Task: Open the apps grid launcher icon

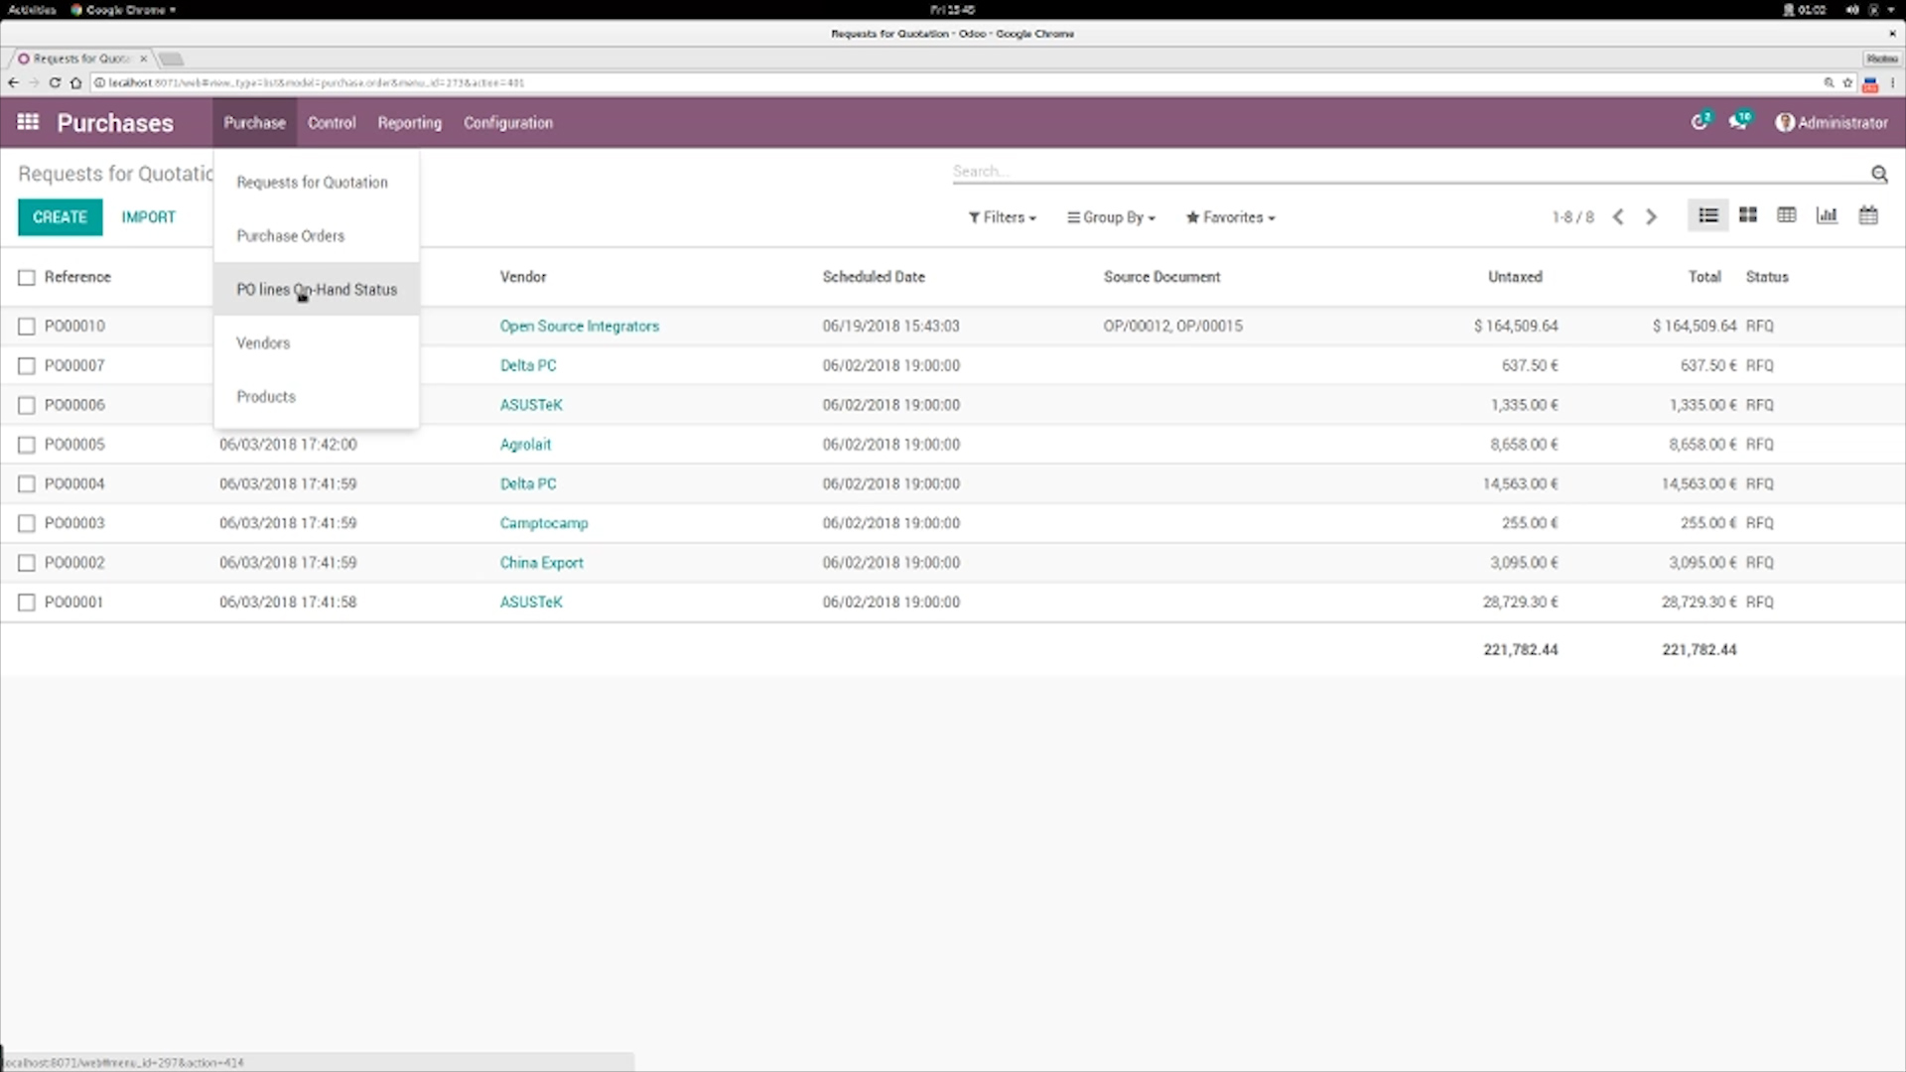Action: click(x=28, y=122)
